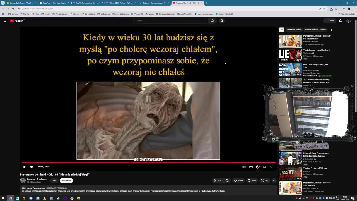Open options menu for Unreal Engine 5 video
357x201 pixels.
pyautogui.click(x=334, y=51)
